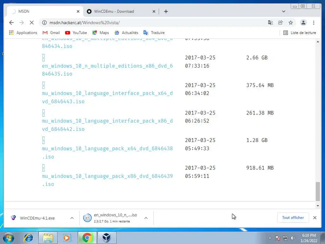Click file icon above interface pack x86 iso
Viewport: 325px width, 244px height.
[x=43, y=113]
